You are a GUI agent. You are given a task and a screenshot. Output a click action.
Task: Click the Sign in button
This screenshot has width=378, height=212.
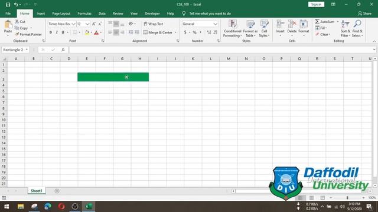(316, 4)
